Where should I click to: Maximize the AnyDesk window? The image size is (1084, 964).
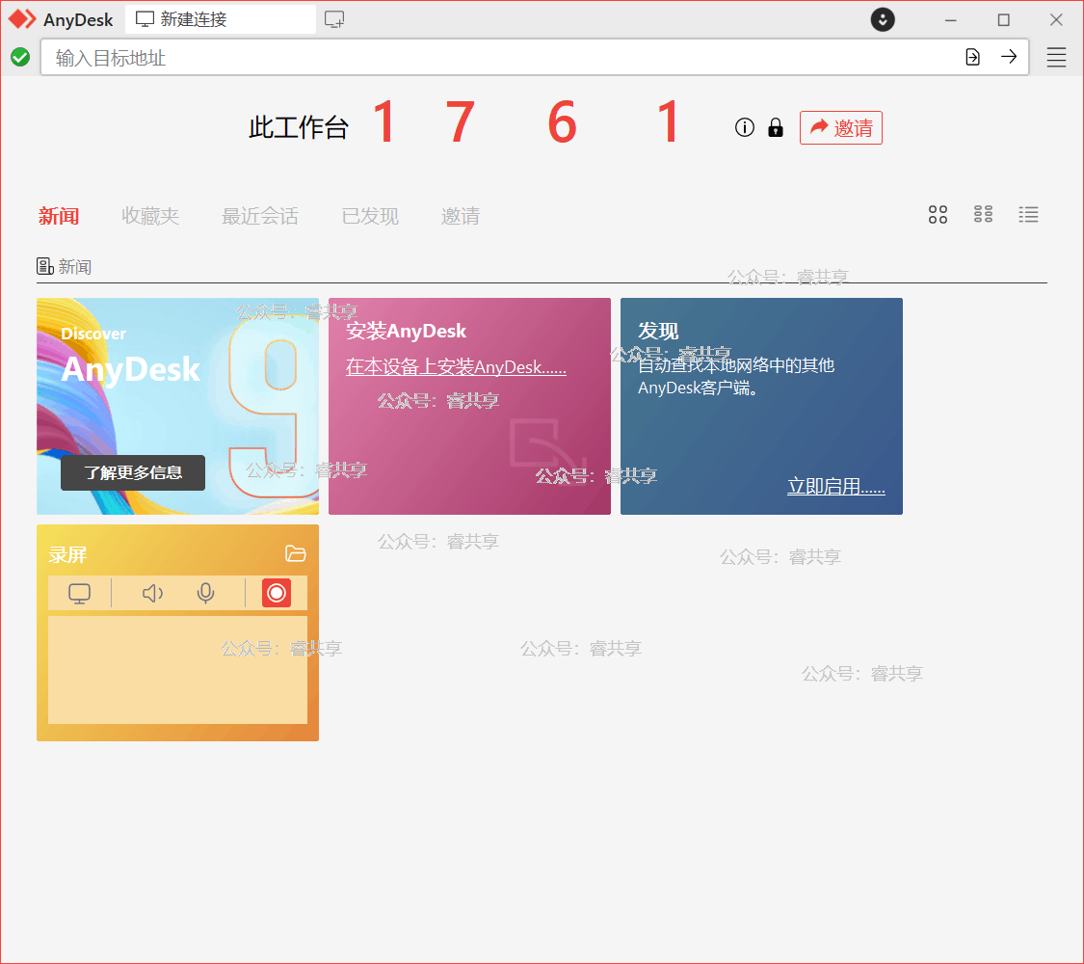coord(1003,19)
